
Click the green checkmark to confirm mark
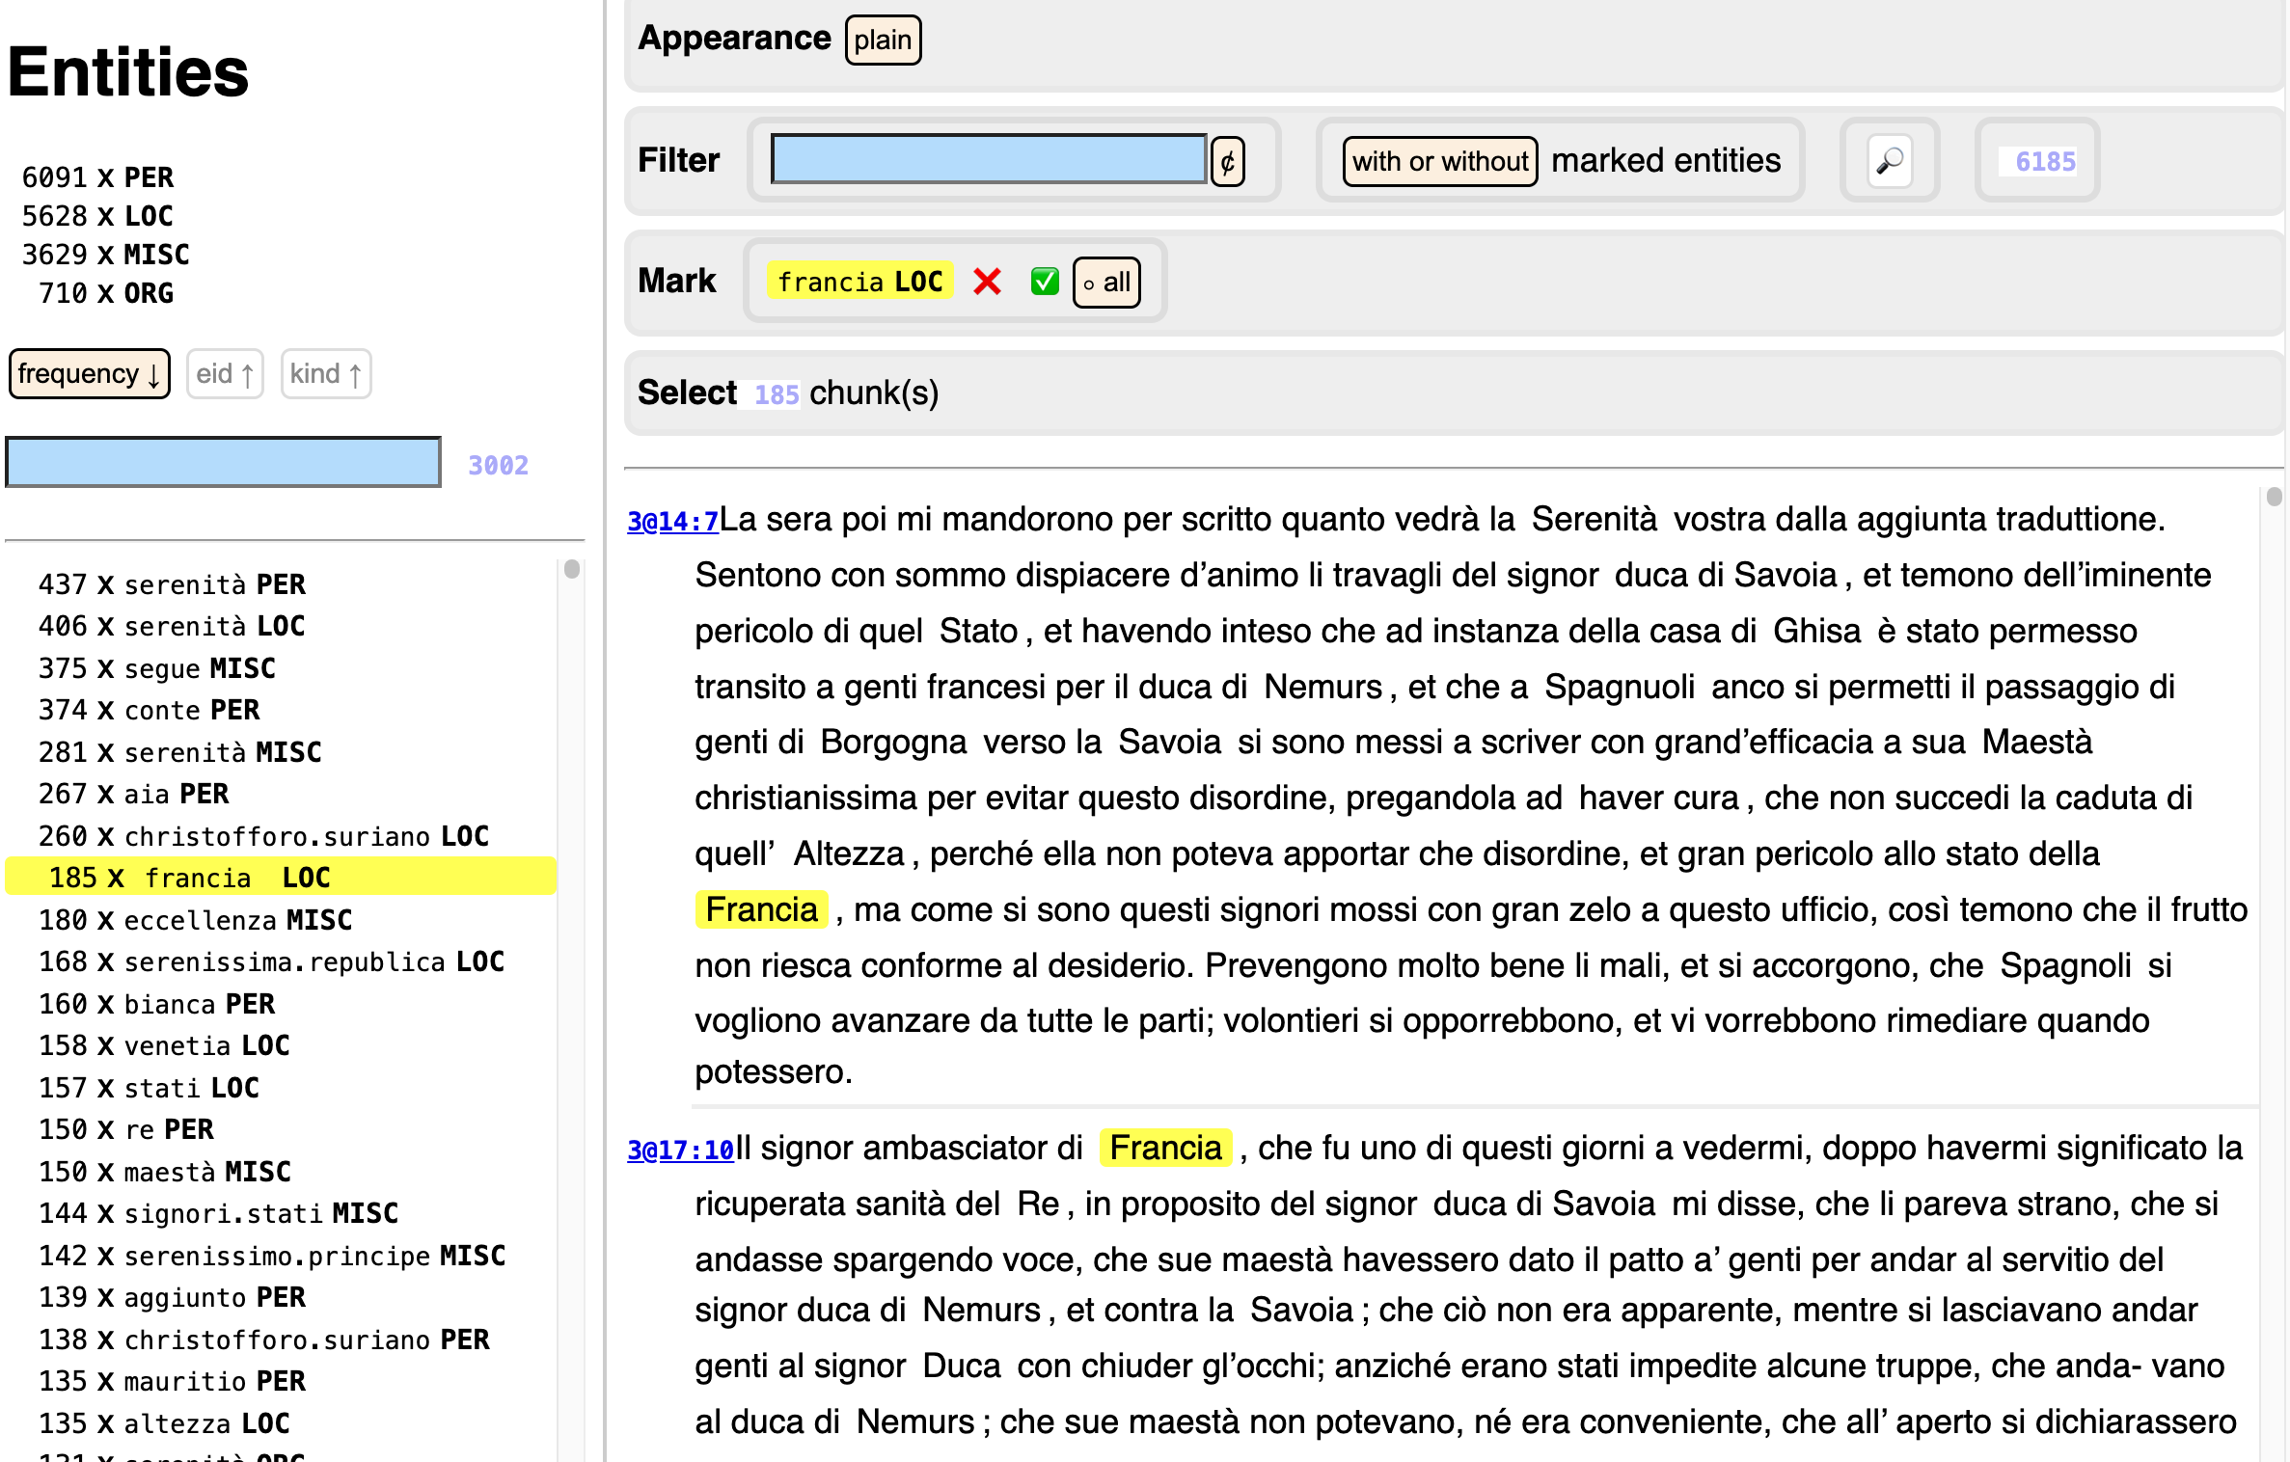point(1043,281)
